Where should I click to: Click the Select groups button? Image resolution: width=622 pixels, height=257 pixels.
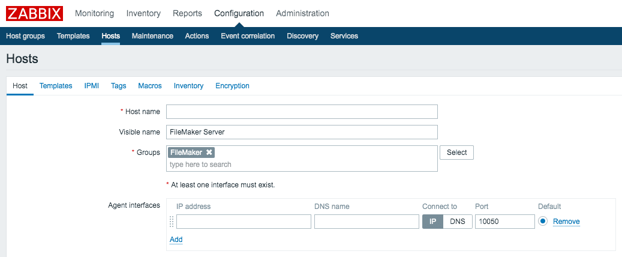click(456, 153)
